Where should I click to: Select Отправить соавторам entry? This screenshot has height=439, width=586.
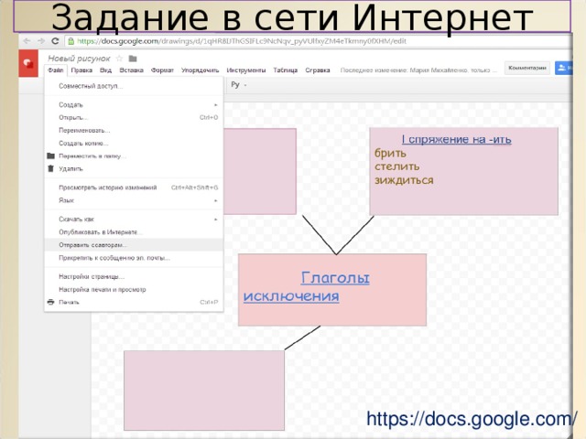click(x=134, y=245)
